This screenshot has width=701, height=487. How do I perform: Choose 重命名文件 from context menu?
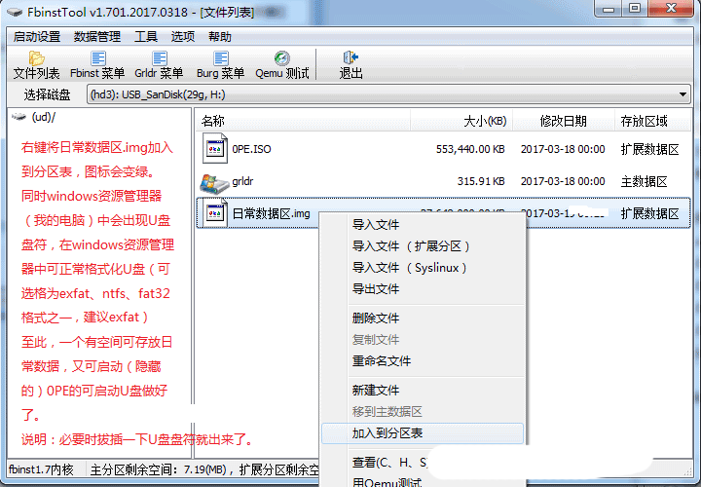tap(423, 361)
